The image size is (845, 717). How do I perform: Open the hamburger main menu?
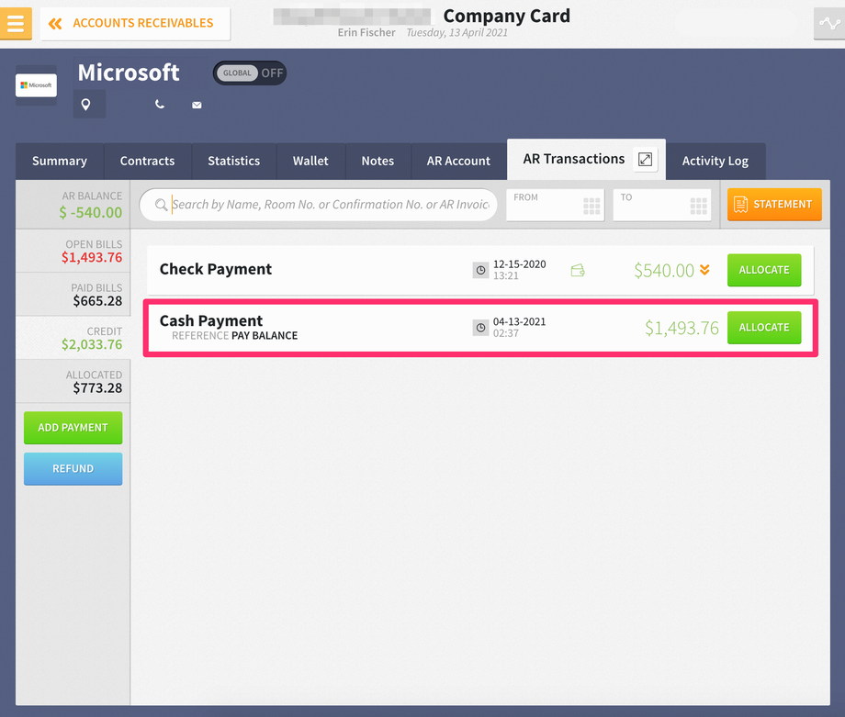pos(16,23)
